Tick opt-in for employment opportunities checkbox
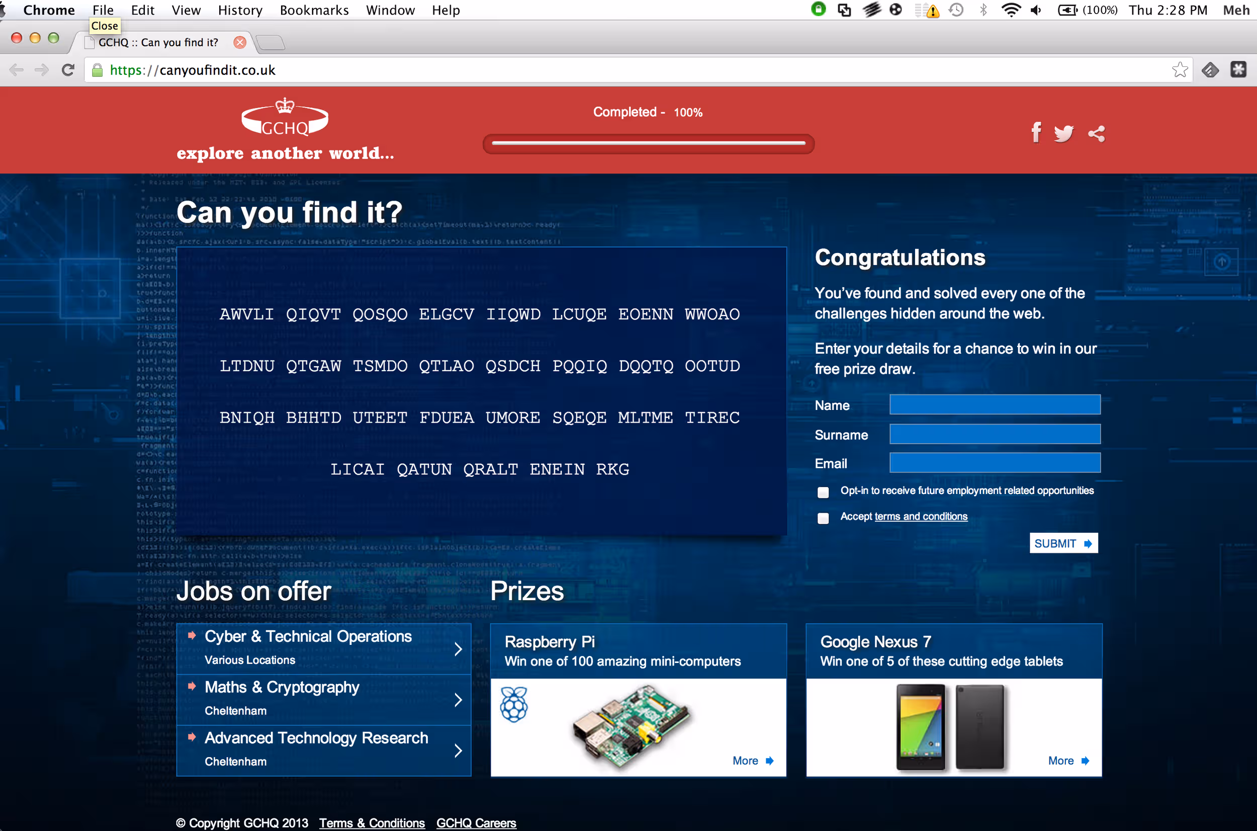The width and height of the screenshot is (1257, 831). (823, 492)
